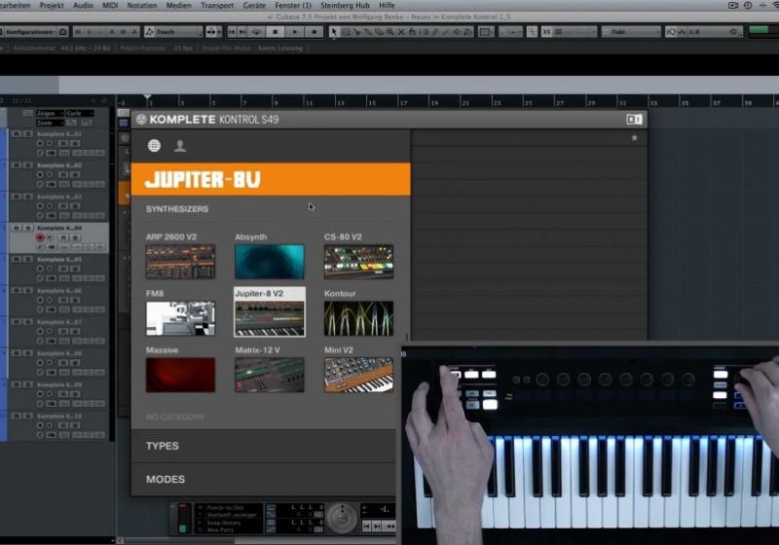Toggle favorite star in results list
The image size is (779, 545).
point(634,138)
